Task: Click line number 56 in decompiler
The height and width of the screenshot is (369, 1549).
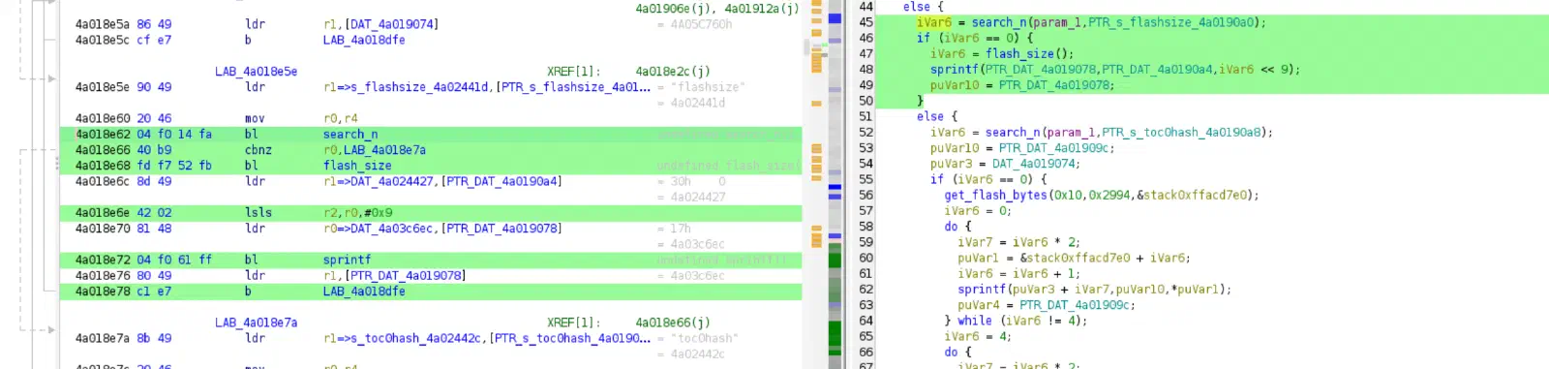Action: point(866,195)
